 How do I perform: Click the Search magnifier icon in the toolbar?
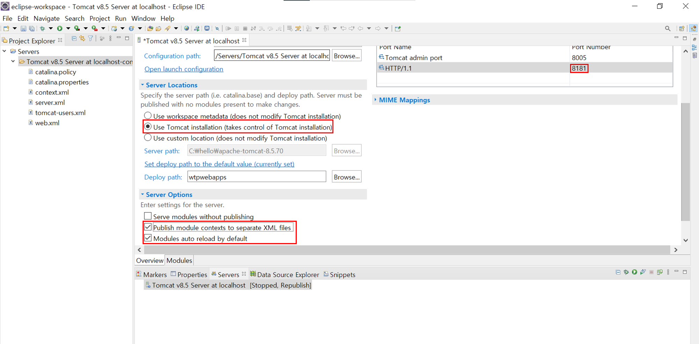point(668,29)
